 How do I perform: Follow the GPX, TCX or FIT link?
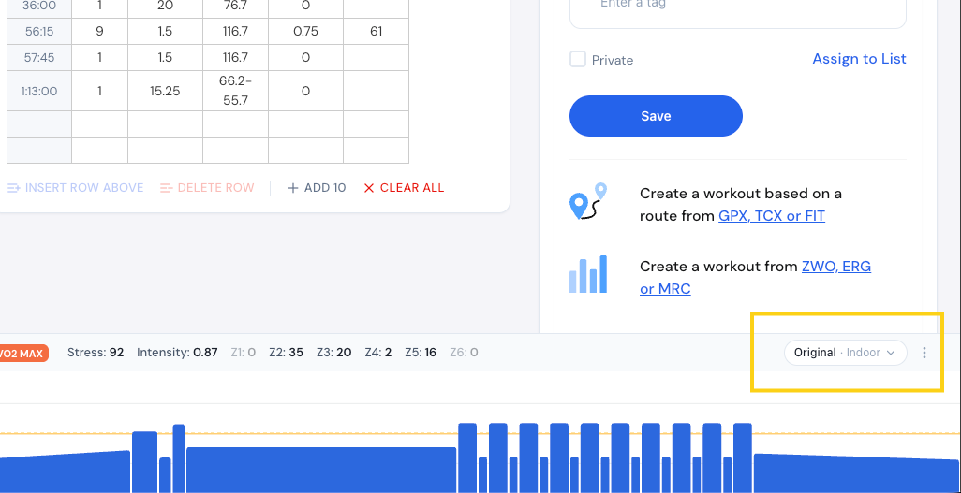(771, 215)
